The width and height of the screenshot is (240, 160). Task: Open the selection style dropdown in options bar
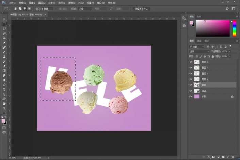pos(86,9)
